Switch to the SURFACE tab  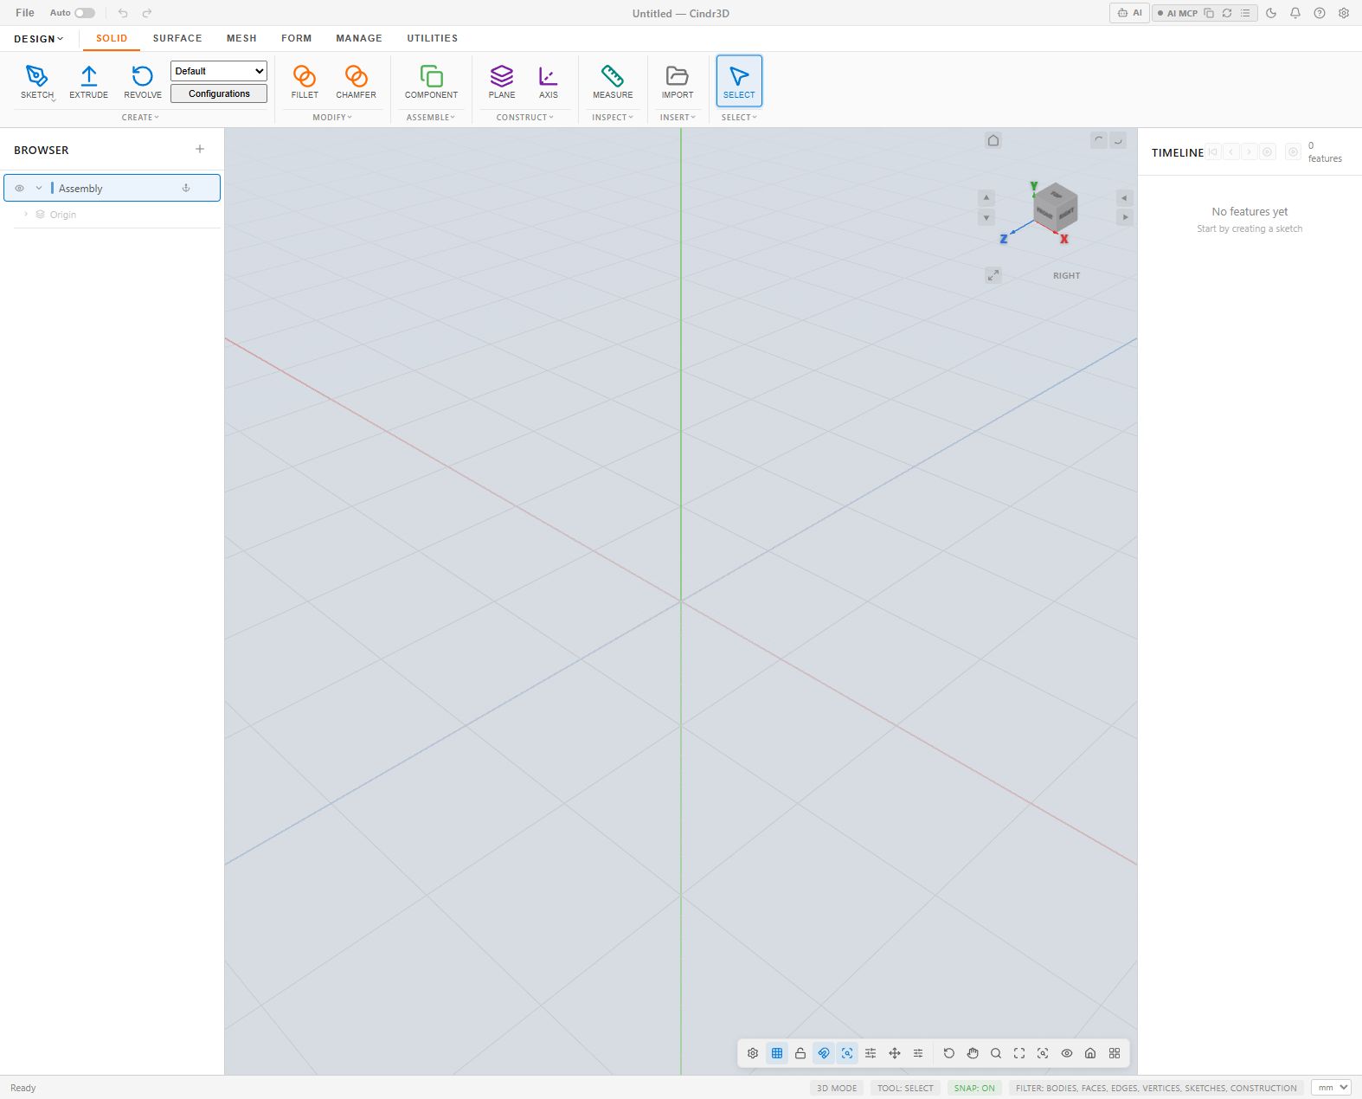pyautogui.click(x=177, y=38)
